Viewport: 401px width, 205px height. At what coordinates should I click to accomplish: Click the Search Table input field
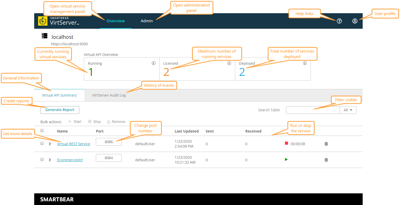(313, 110)
